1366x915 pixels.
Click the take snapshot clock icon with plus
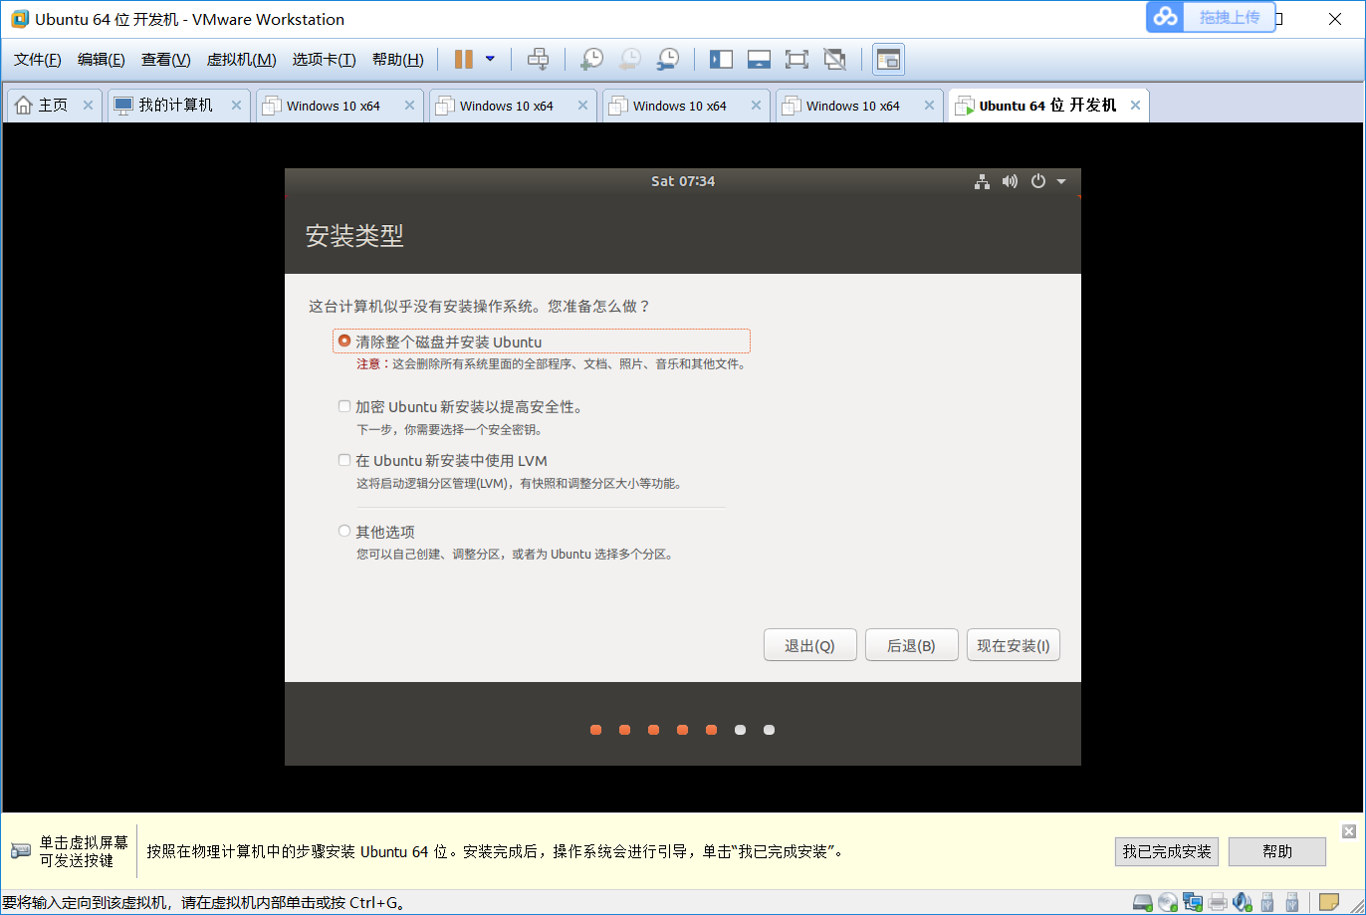(591, 60)
